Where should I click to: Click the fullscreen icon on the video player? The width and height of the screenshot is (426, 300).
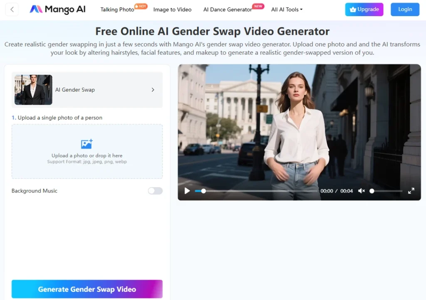point(411,191)
